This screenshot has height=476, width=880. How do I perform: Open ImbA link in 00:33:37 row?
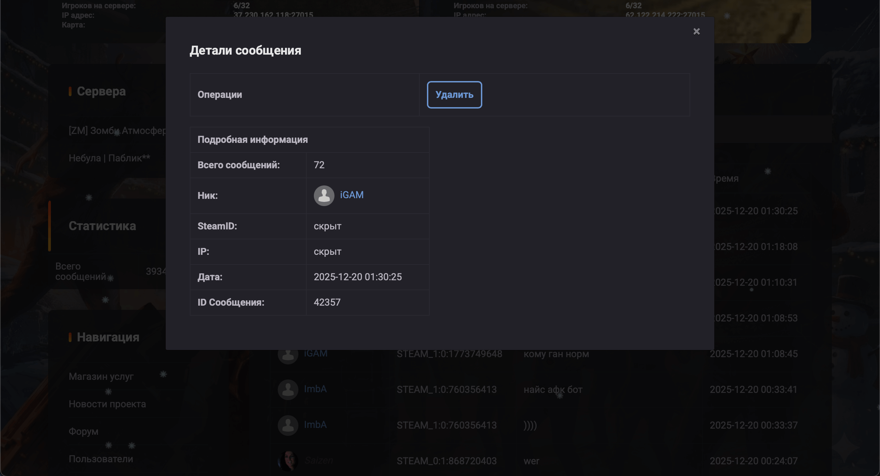click(x=315, y=425)
